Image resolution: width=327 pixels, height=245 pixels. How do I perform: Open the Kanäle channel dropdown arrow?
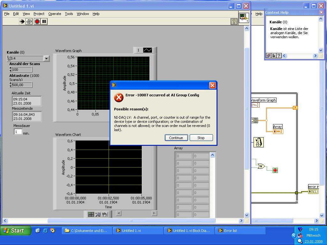tap(46, 58)
